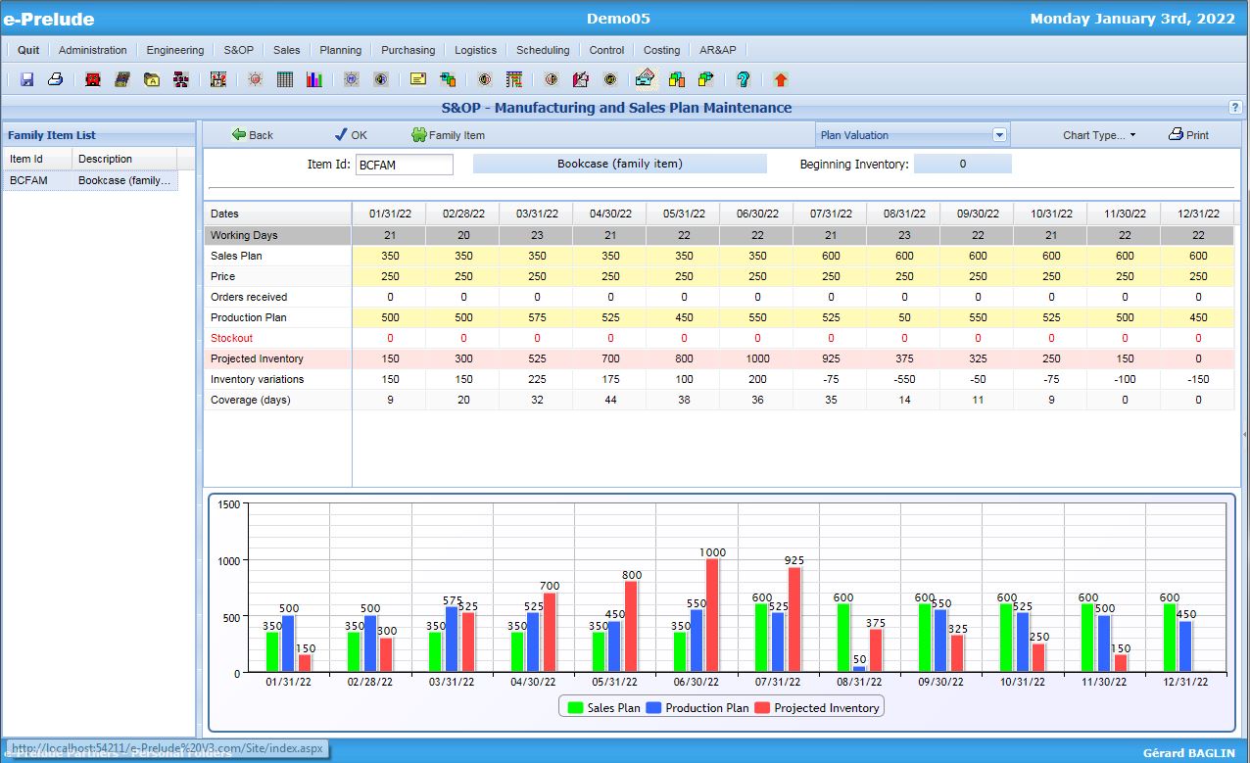Select the printer icon on the toolbar
This screenshot has height=763, width=1250.
(x=56, y=79)
